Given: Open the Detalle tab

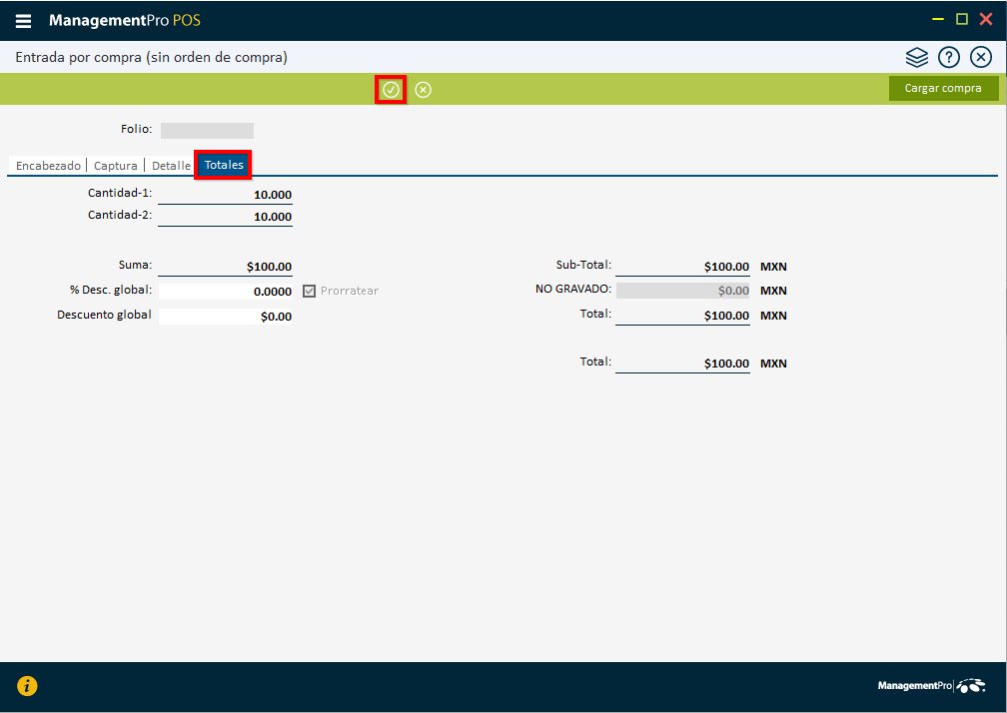Looking at the screenshot, I should (x=171, y=166).
